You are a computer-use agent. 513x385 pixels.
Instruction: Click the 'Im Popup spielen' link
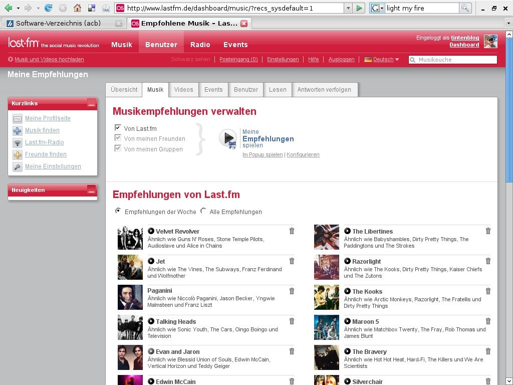tap(263, 154)
